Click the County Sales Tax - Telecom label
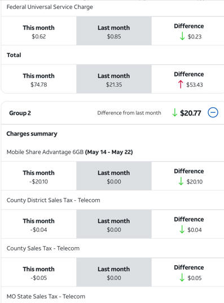Screen dimensions: 224x303 [x=43, y=248]
